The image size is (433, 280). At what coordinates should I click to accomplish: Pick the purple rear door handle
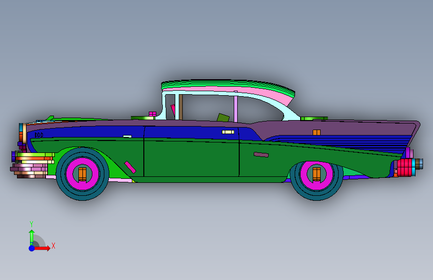tap(261, 154)
